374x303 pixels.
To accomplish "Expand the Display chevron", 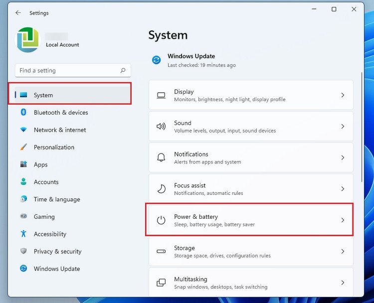I will (x=343, y=95).
